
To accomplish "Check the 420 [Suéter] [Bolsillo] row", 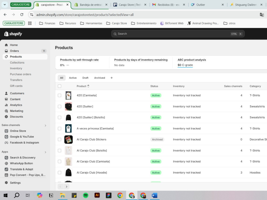I will pyautogui.click(x=60, y=117).
